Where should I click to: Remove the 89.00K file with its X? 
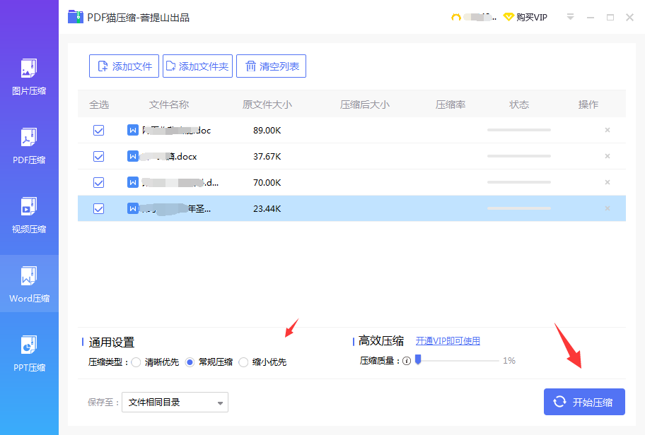[x=607, y=130]
